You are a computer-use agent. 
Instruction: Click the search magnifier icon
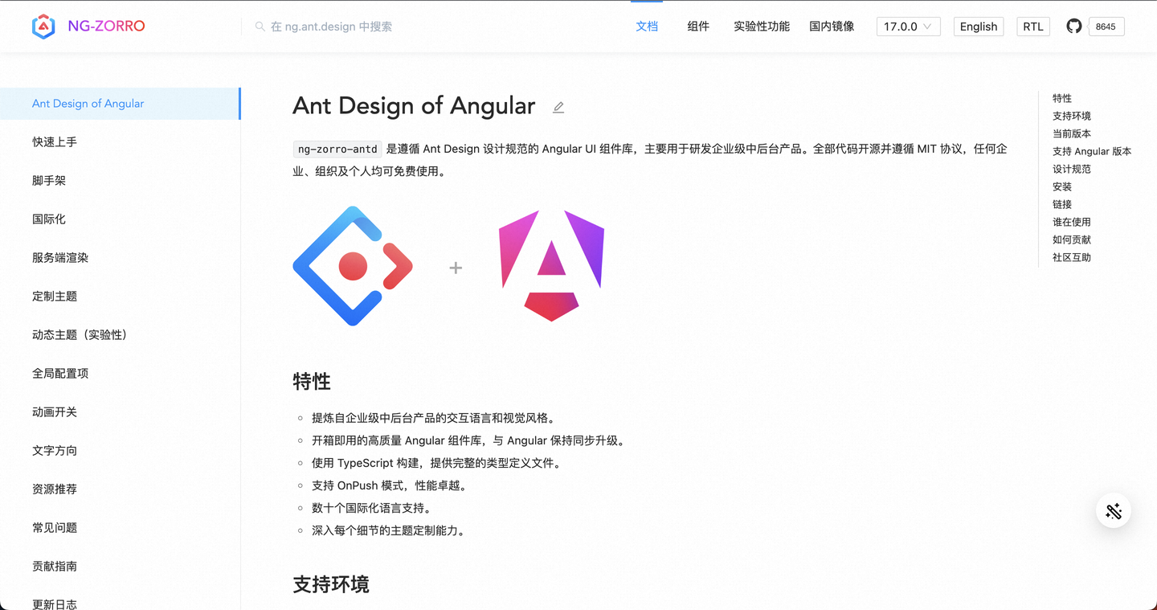[260, 26]
